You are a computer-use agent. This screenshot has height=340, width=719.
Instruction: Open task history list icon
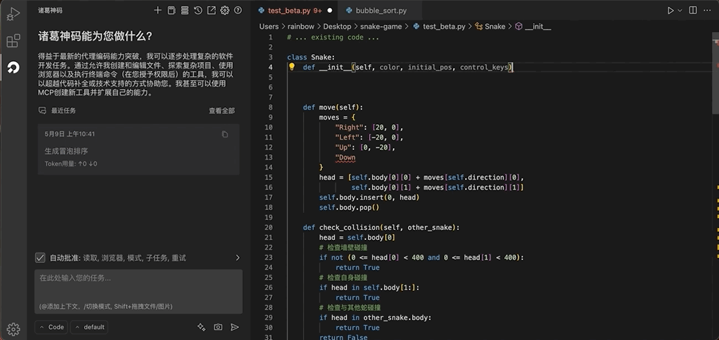coord(185,10)
